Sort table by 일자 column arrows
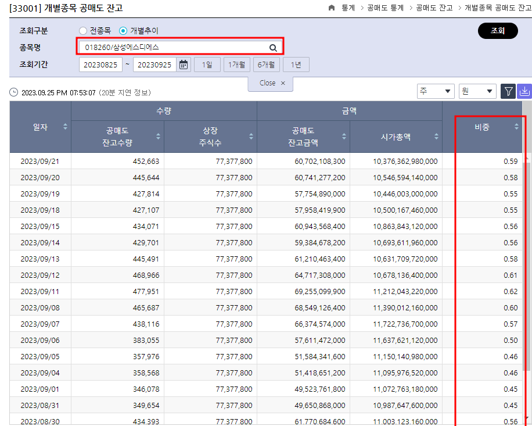The width and height of the screenshot is (532, 426). [x=65, y=127]
